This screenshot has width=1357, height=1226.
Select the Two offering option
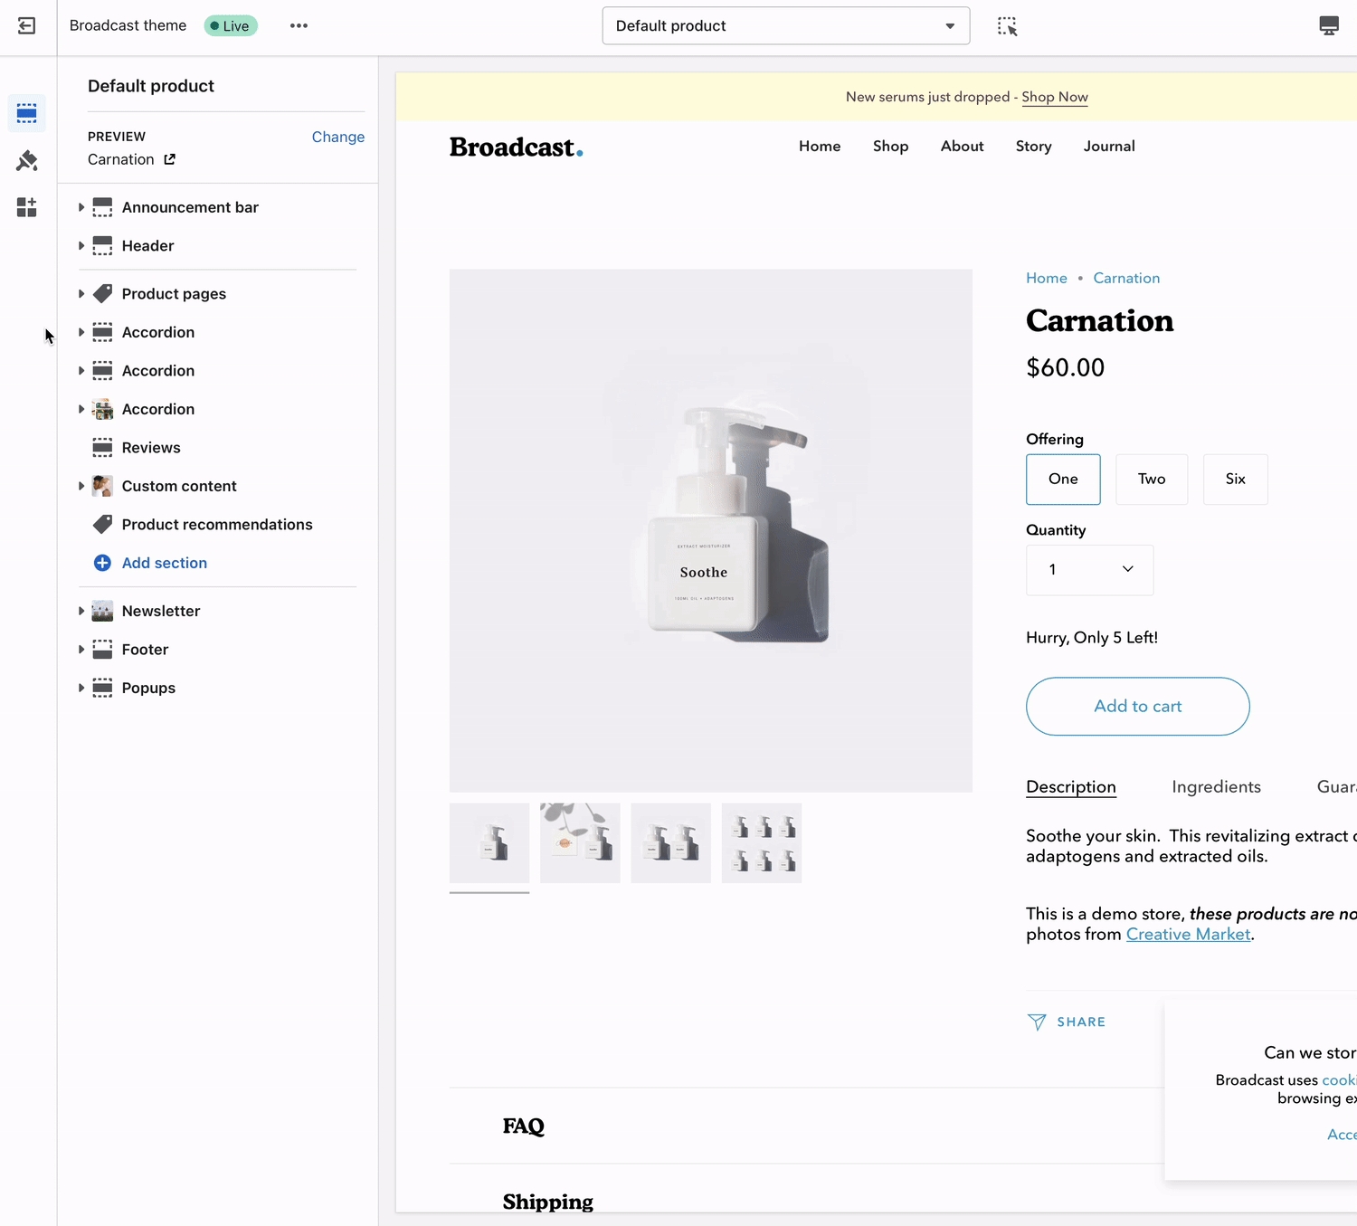(x=1151, y=480)
